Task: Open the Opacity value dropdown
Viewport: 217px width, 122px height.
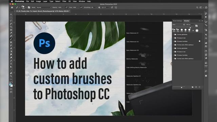Action: [63, 7]
